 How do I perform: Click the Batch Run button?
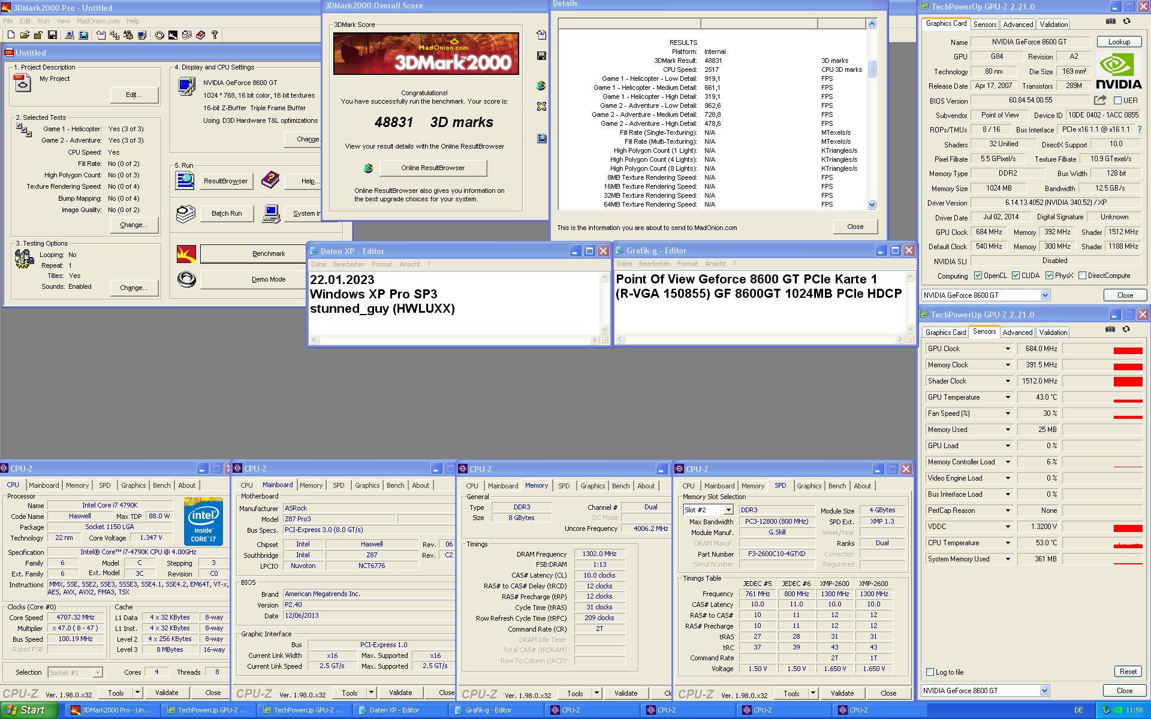(x=227, y=213)
